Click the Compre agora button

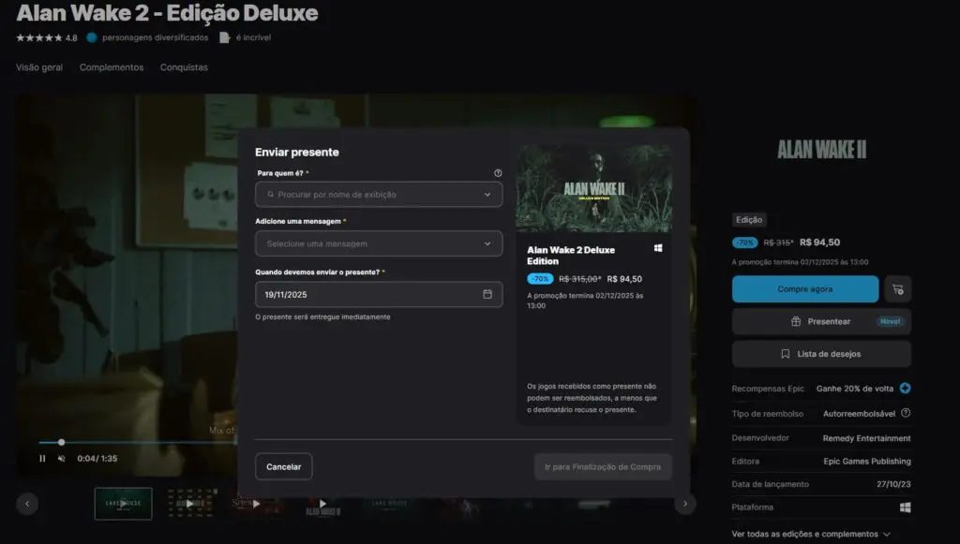(x=805, y=289)
